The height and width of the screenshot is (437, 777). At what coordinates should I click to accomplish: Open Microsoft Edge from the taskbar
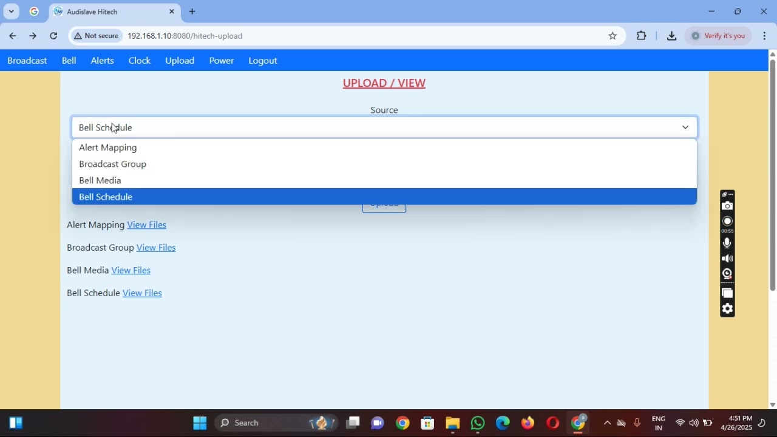[503, 423]
